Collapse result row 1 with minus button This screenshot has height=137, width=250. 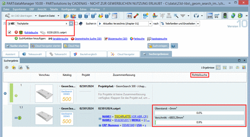[5, 93]
